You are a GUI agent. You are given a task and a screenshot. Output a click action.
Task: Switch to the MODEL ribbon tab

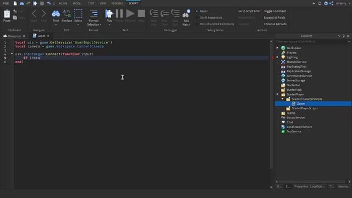78,3
